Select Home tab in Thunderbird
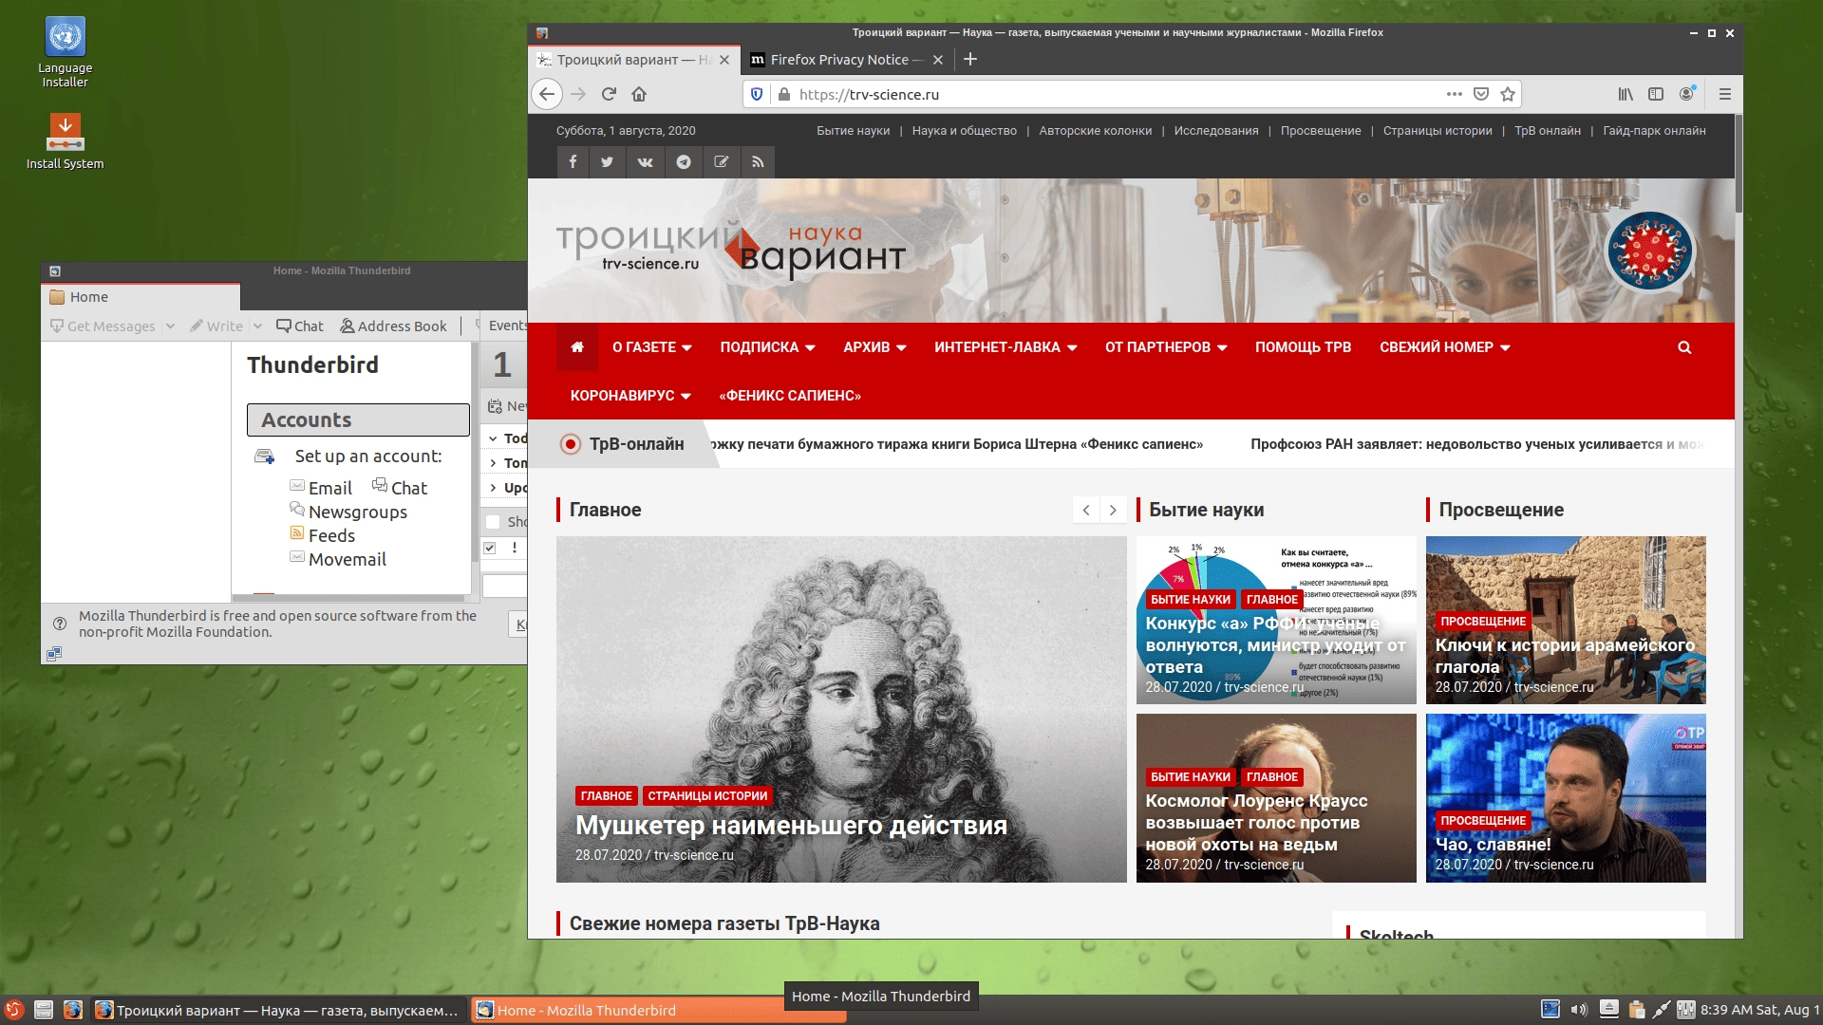The height and width of the screenshot is (1025, 1823). (x=141, y=297)
